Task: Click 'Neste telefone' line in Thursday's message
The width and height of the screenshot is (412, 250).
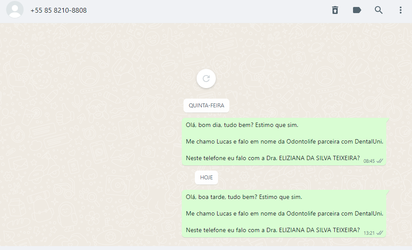Action: coord(273,158)
